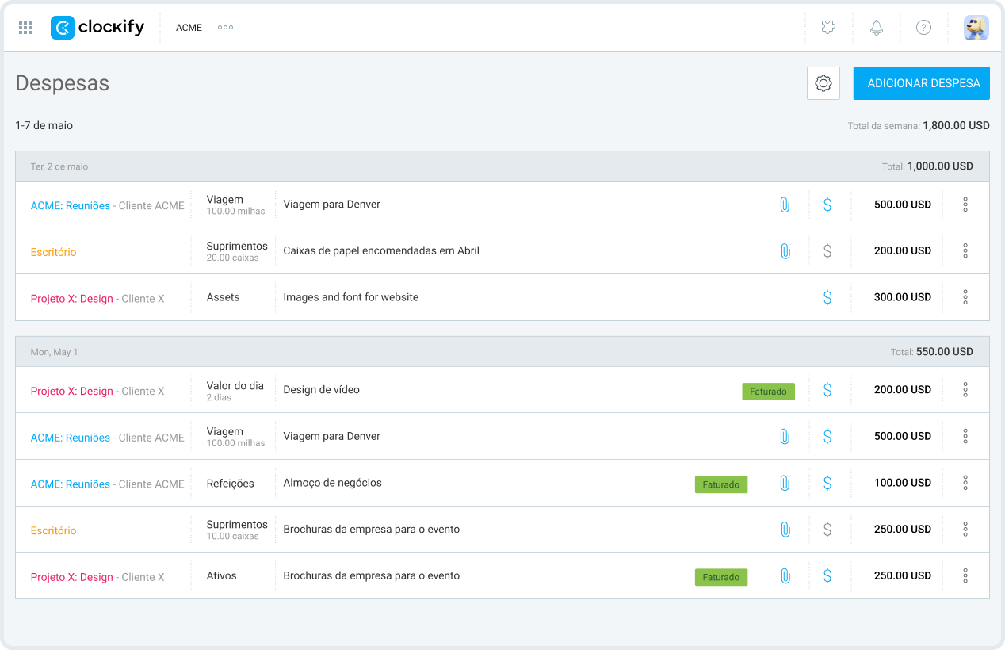This screenshot has width=1005, height=650.
Task: Open the integrations puzzle icon
Action: point(828,28)
